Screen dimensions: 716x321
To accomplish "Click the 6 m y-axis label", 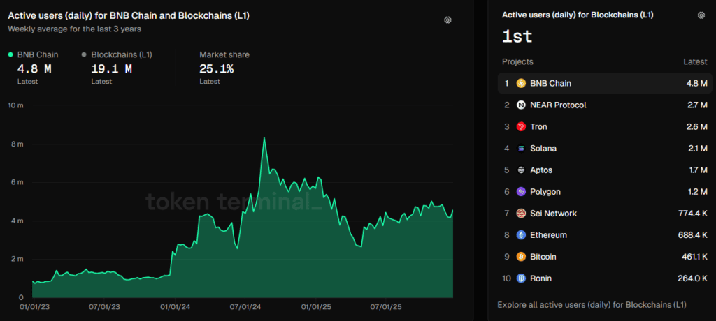I will coord(17,182).
